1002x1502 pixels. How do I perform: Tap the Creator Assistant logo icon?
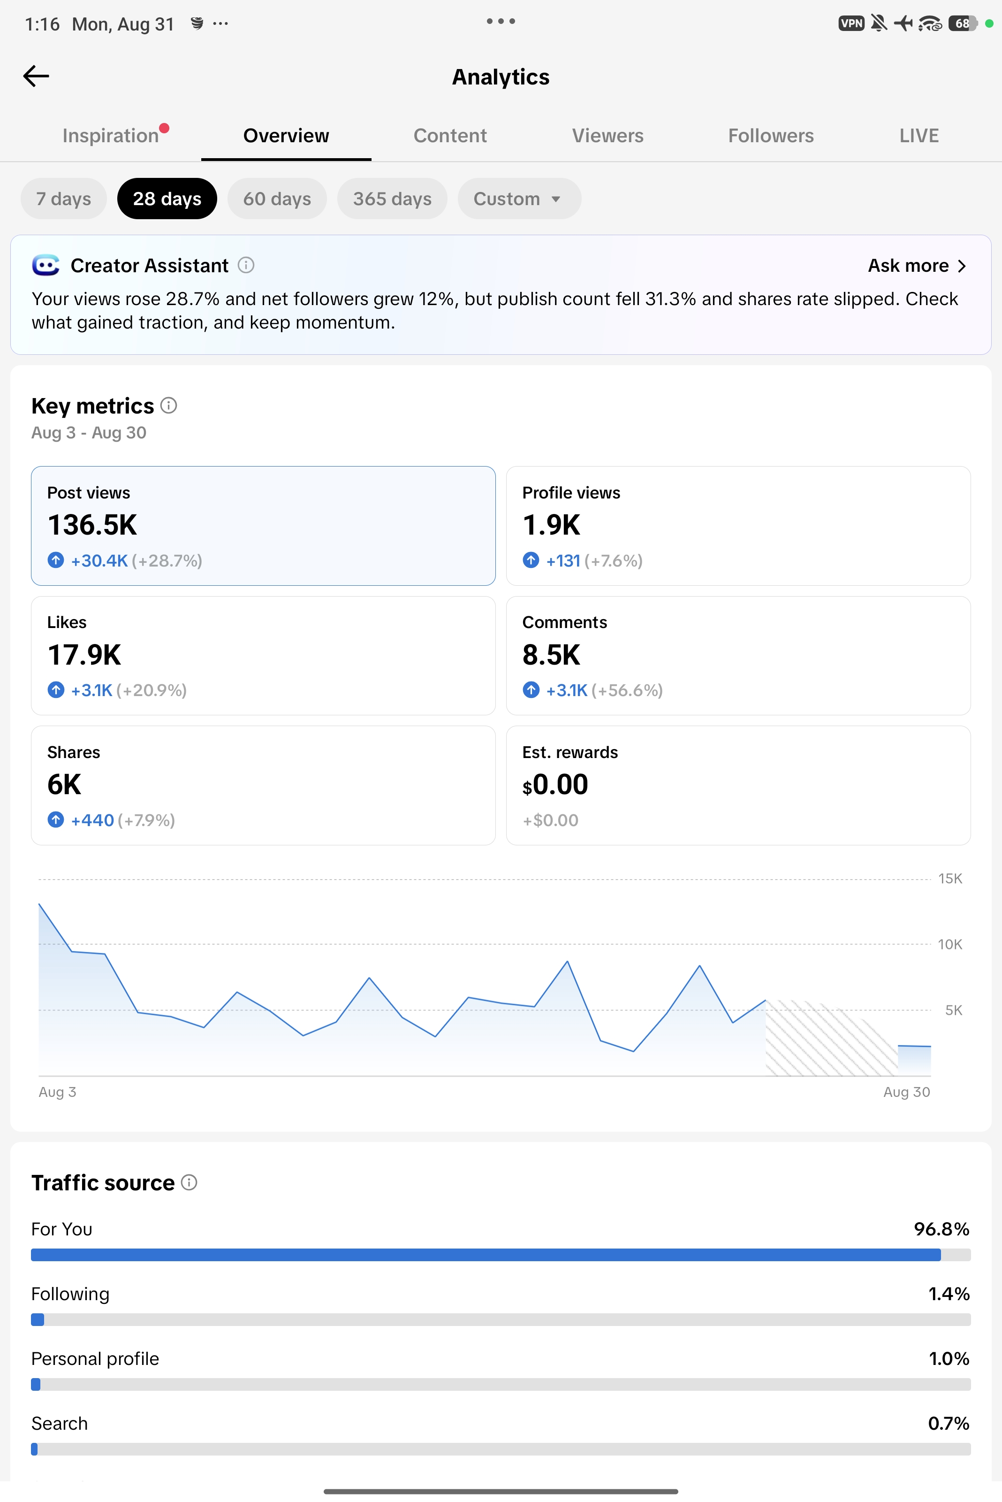point(46,265)
